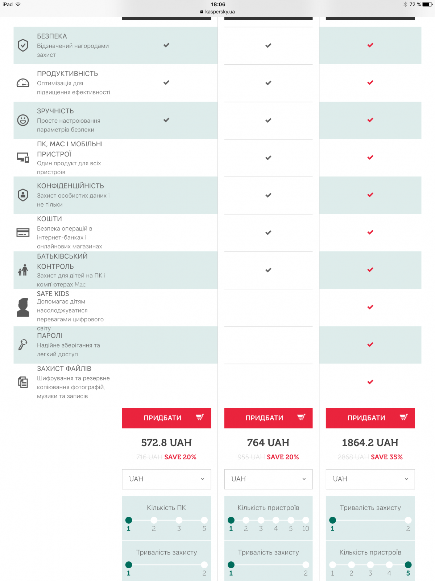Select 2 years protection in the third column
Image resolution: width=435 pixels, height=581 pixels.
click(x=408, y=520)
